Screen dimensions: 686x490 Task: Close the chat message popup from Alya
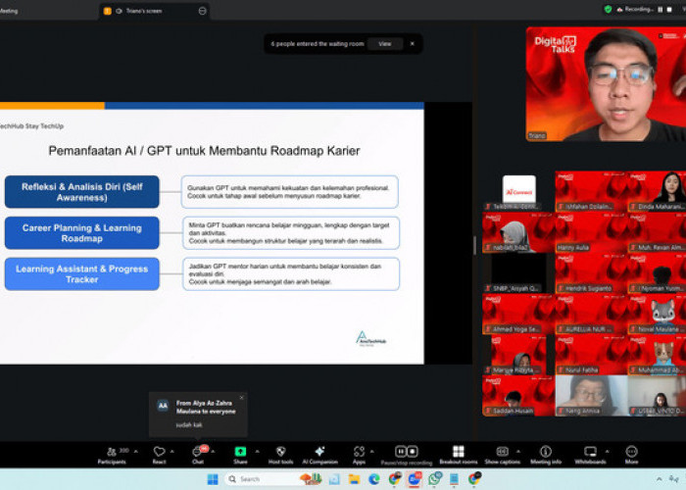[241, 398]
